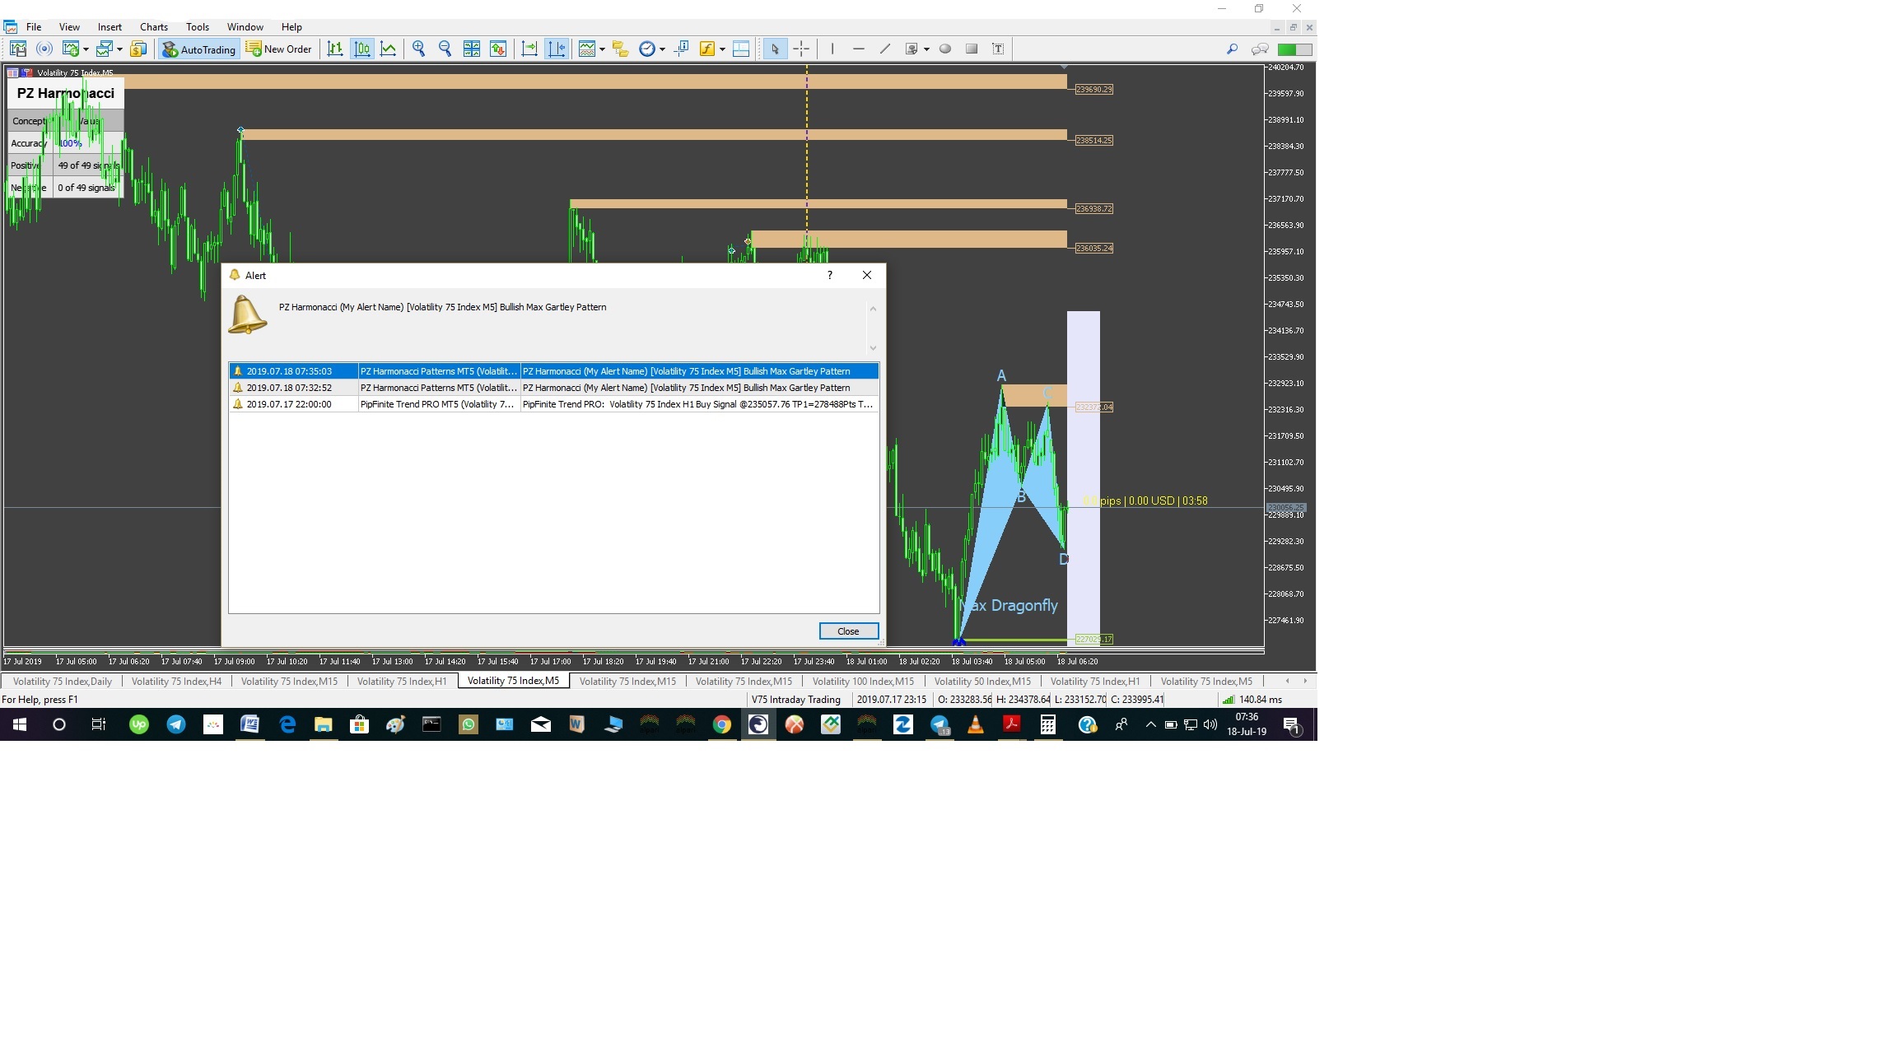The image size is (1879, 1052).
Task: Click the zoom out magnifier icon
Action: (x=445, y=49)
